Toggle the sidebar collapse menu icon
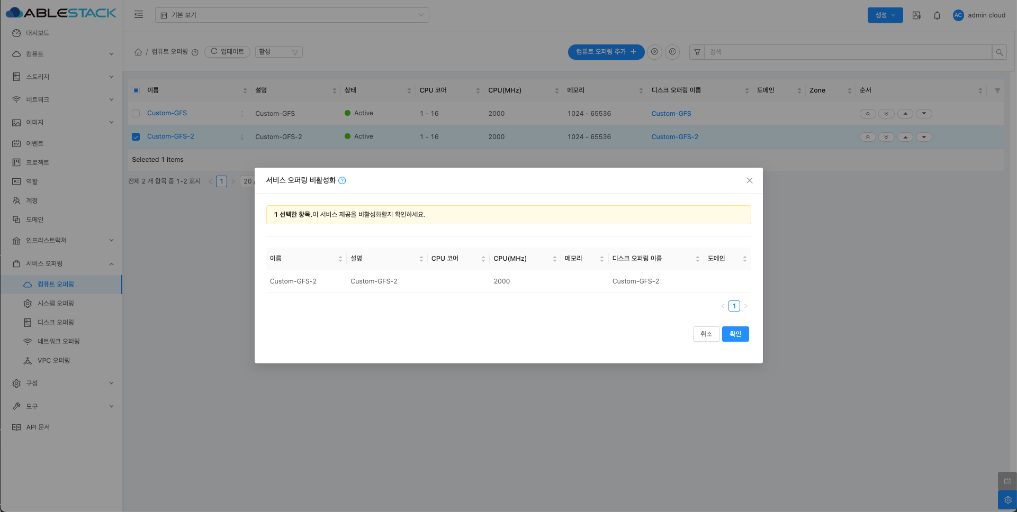The width and height of the screenshot is (1017, 512). pos(139,15)
